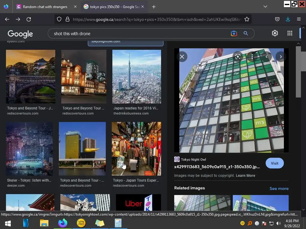Click the Google Lens icon on preview image

coord(238,57)
